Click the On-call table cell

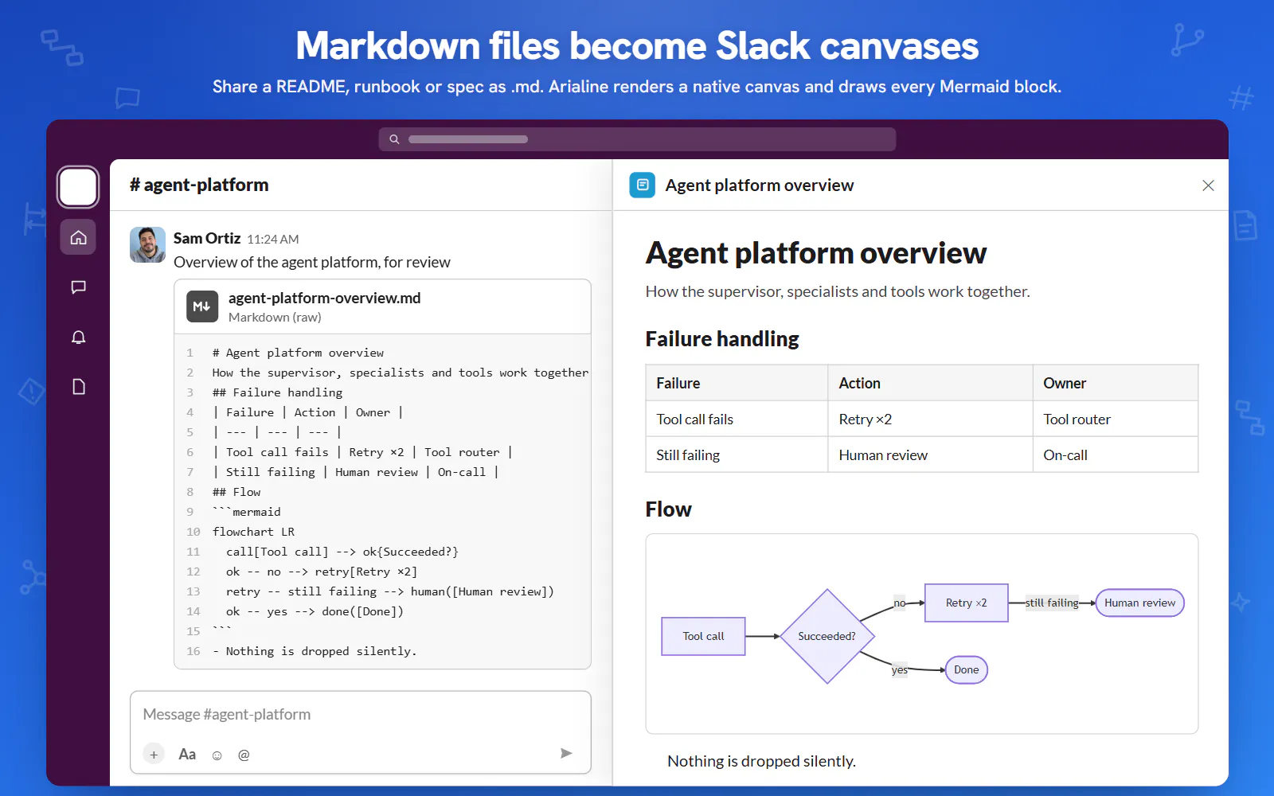[x=1116, y=455]
